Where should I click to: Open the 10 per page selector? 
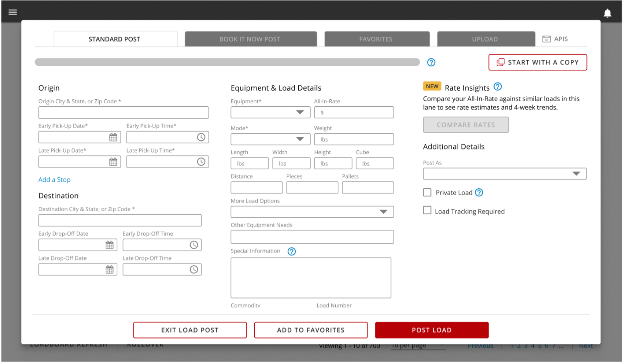[418, 346]
